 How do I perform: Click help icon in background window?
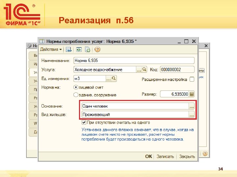[x=205, y=154]
